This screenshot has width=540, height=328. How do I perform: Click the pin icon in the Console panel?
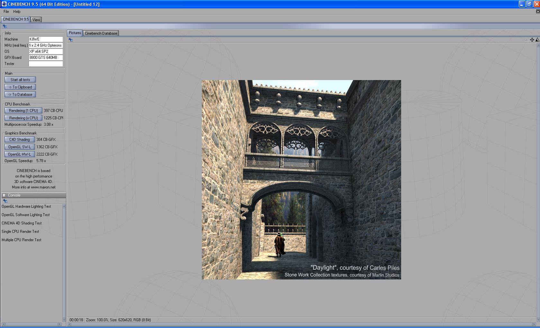click(5, 201)
